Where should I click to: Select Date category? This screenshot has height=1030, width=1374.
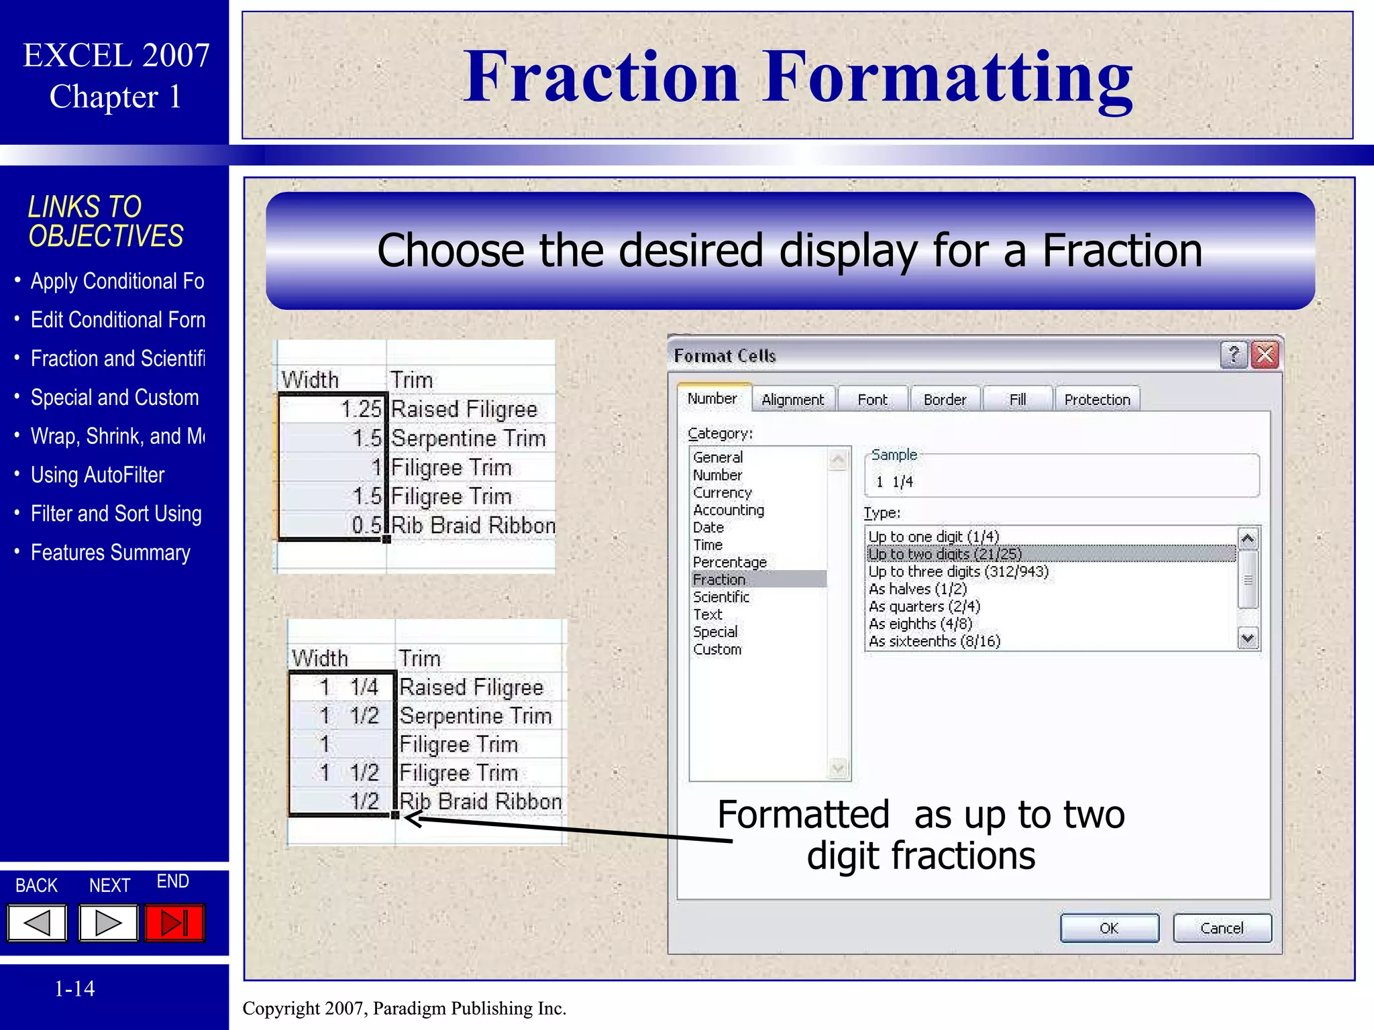coord(708,527)
